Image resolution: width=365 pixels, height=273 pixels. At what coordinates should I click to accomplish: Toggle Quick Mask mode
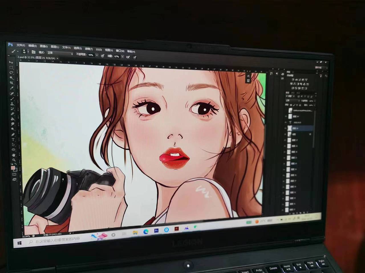coord(15,174)
